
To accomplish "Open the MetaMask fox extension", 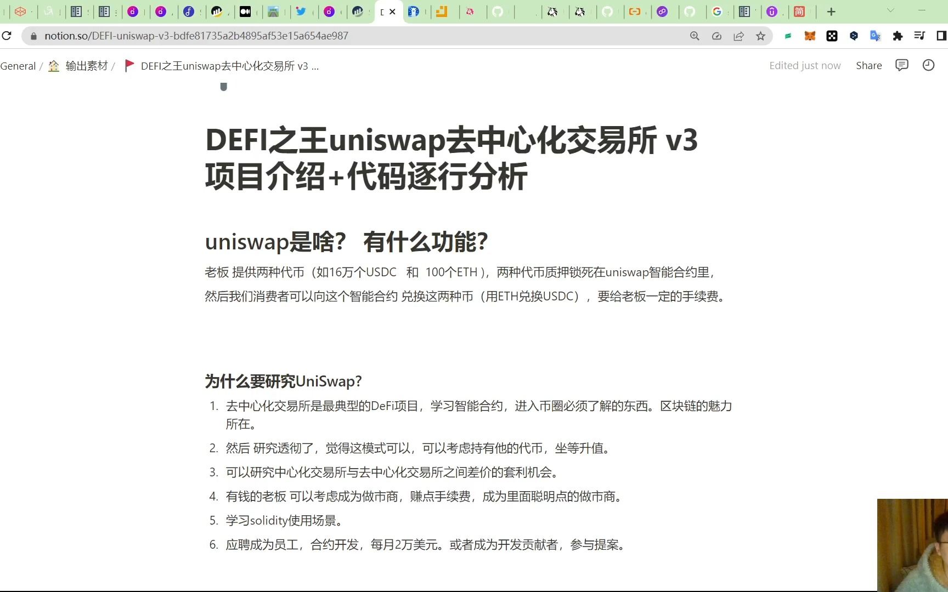I will [x=810, y=36].
